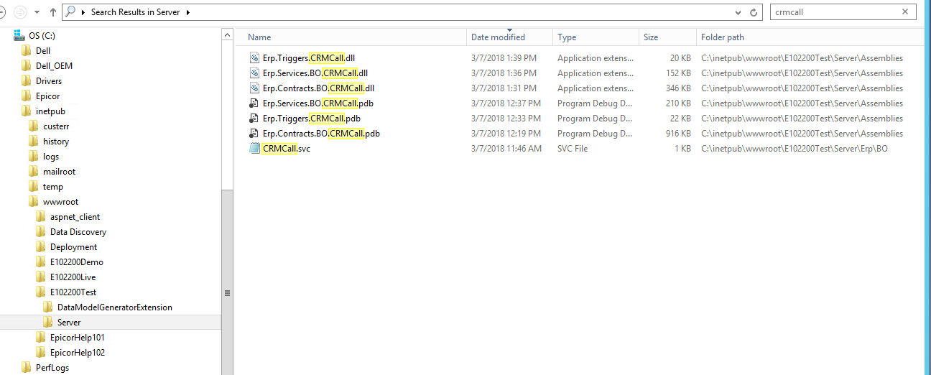This screenshot has width=931, height=375.
Task: Open E102200Demo folder in tree
Action: click(76, 261)
